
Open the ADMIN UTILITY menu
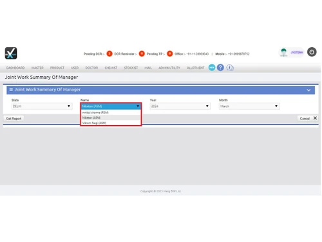(x=169, y=68)
